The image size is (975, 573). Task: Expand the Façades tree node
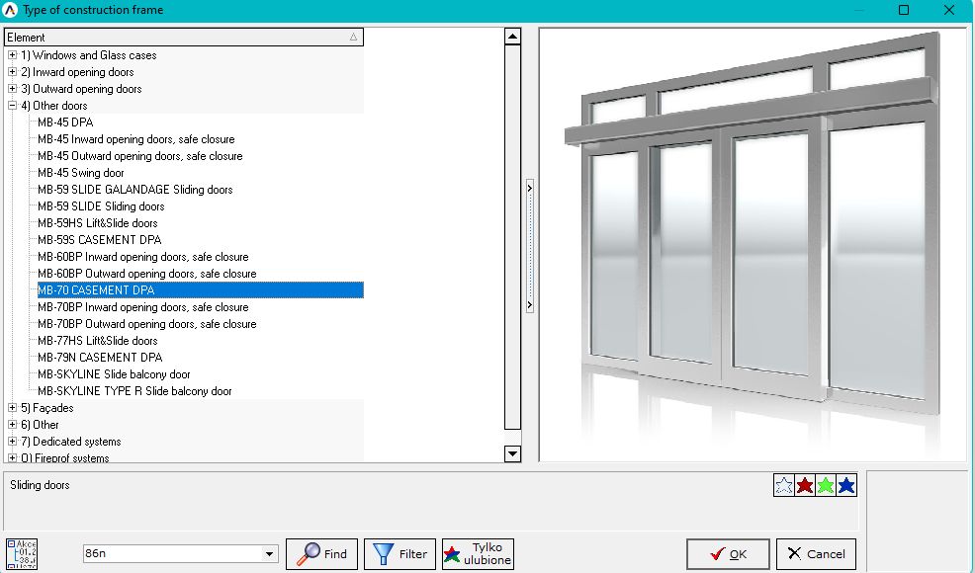click(12, 408)
